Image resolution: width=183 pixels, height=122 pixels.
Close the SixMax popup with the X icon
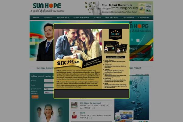coord(131,22)
